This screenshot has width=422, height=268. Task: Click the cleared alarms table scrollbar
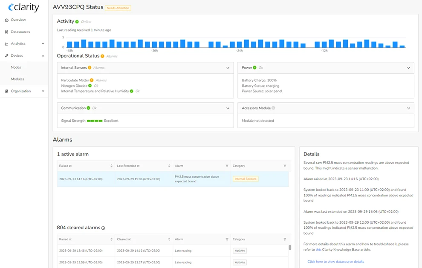290,248
